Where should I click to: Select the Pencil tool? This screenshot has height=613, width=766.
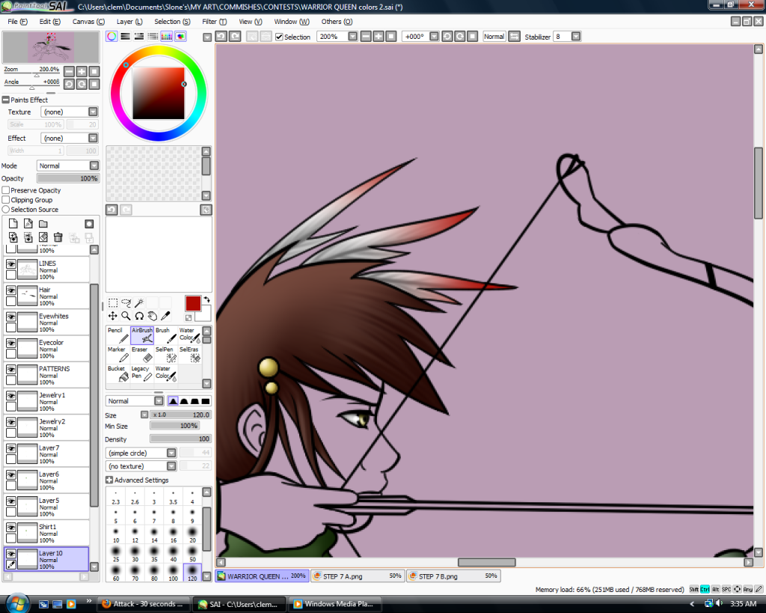(117, 335)
